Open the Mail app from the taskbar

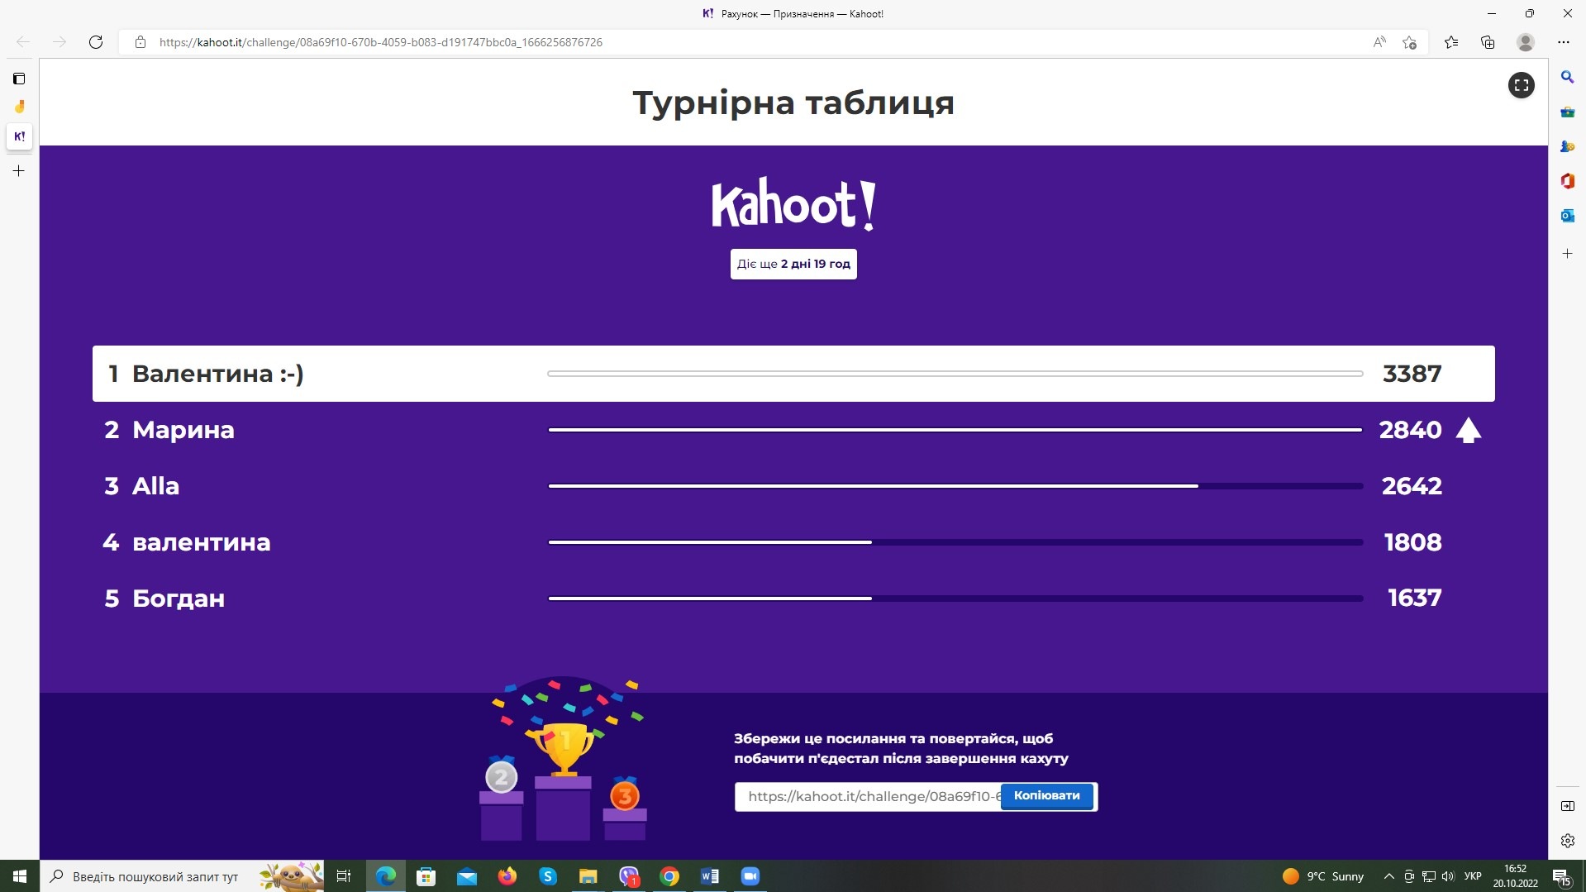[x=467, y=876]
